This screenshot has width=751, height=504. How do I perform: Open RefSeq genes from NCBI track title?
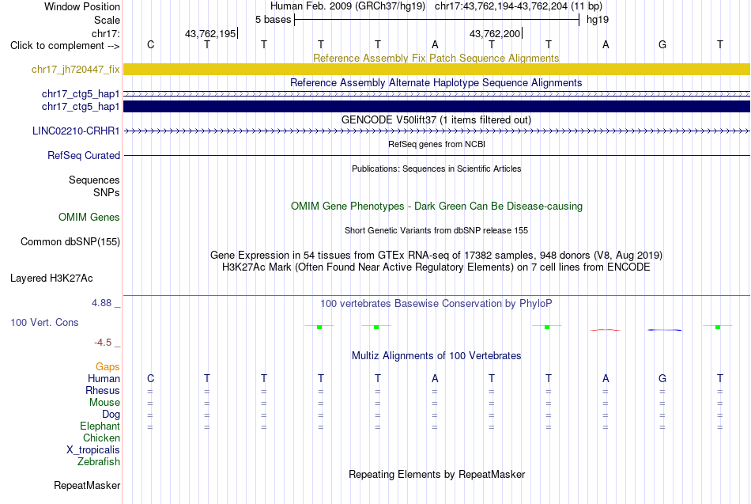(x=437, y=144)
